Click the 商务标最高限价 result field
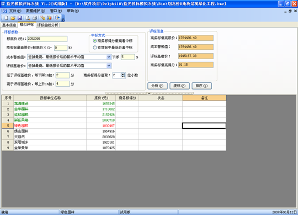298x215 pixels. click(196, 38)
